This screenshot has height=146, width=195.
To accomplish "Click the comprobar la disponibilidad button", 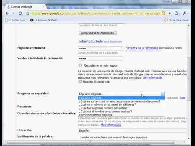I will pyautogui.click(x=97, y=33).
